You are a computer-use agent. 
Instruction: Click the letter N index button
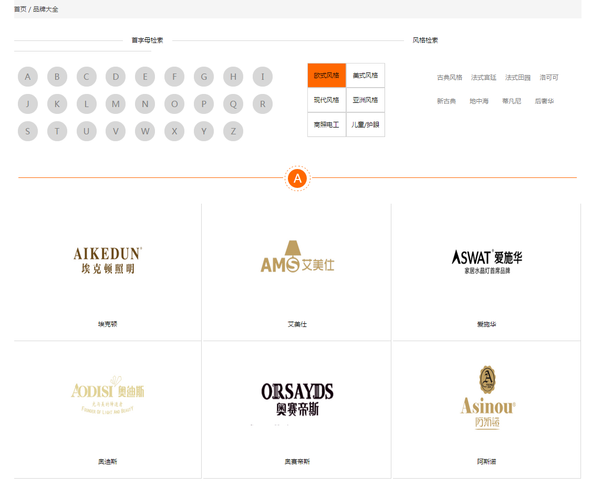pyautogui.click(x=145, y=104)
